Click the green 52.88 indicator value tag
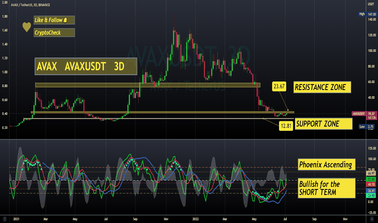This screenshot has width=378, height=223. [371, 179]
